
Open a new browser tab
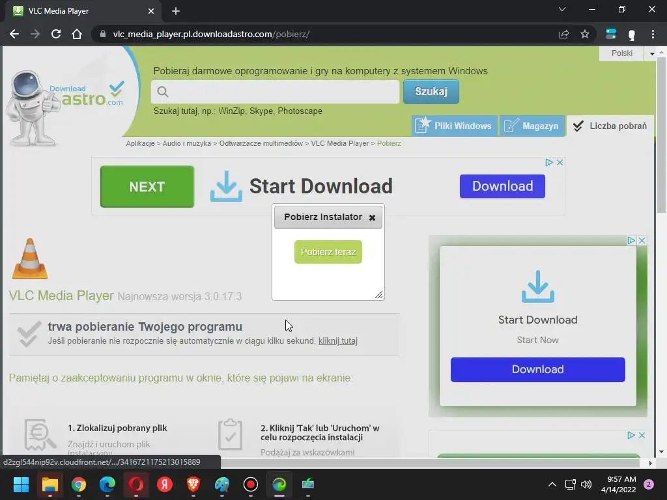176,11
